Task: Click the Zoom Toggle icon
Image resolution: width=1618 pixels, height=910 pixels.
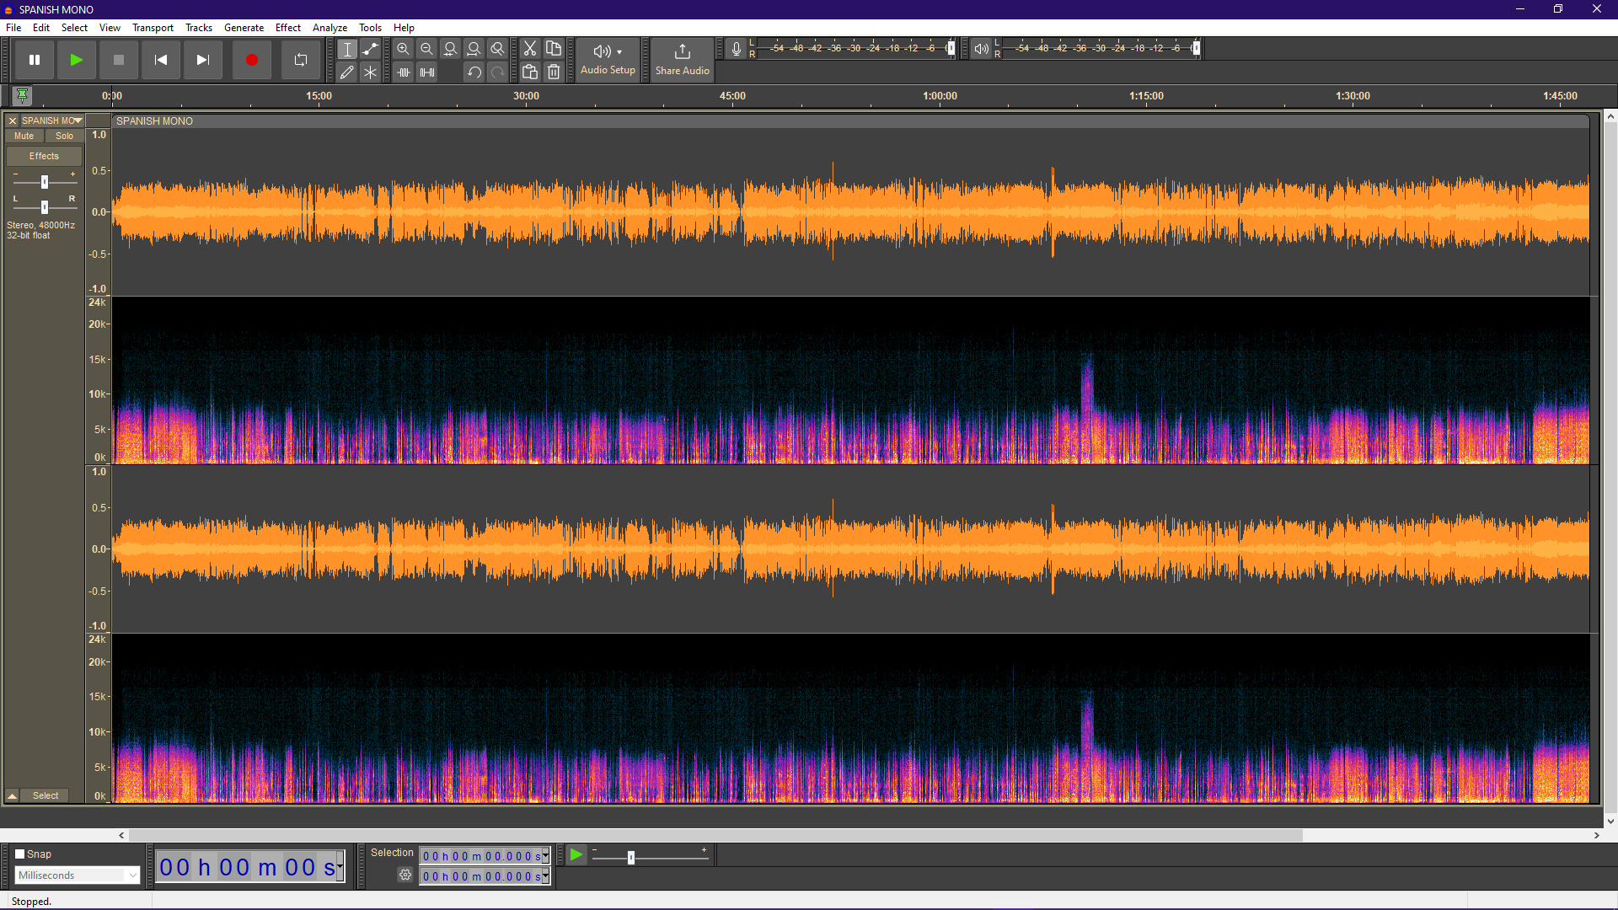Action: coord(498,49)
